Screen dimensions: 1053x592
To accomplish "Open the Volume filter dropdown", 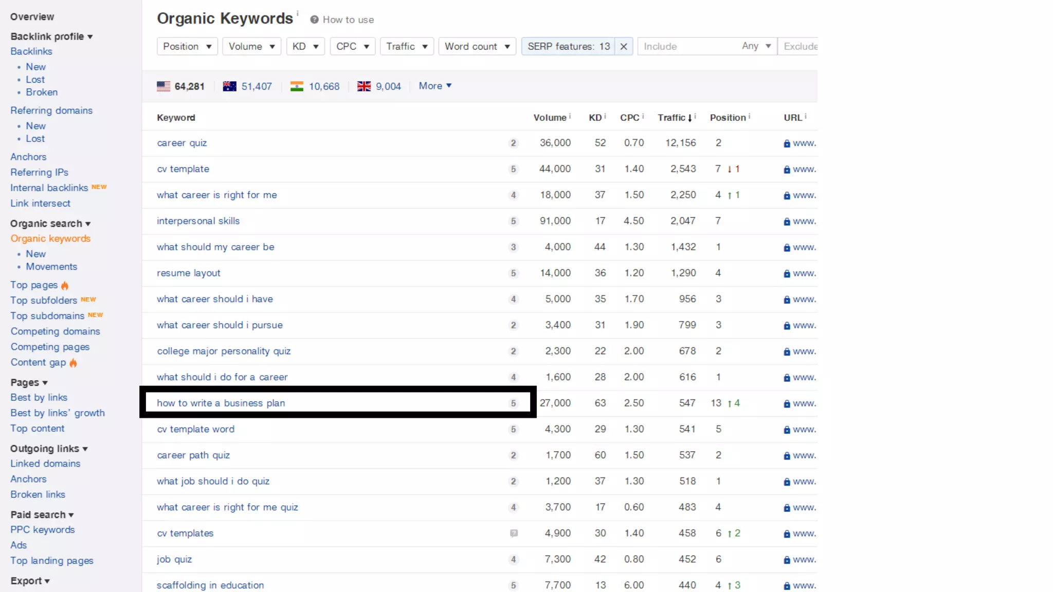I will point(251,46).
